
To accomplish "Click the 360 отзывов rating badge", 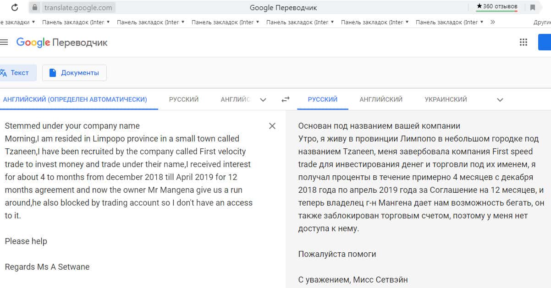I will click(497, 6).
